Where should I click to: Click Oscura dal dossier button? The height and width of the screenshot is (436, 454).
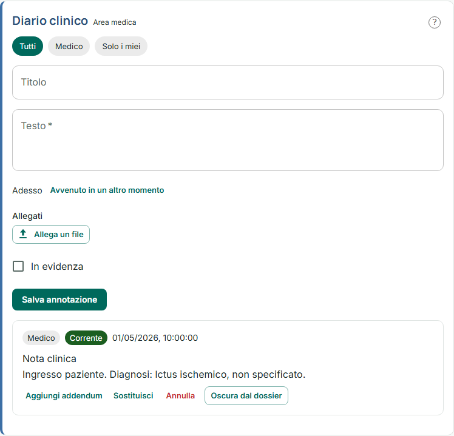[246, 395]
